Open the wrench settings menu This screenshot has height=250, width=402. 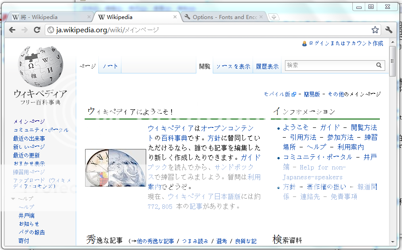(x=389, y=30)
